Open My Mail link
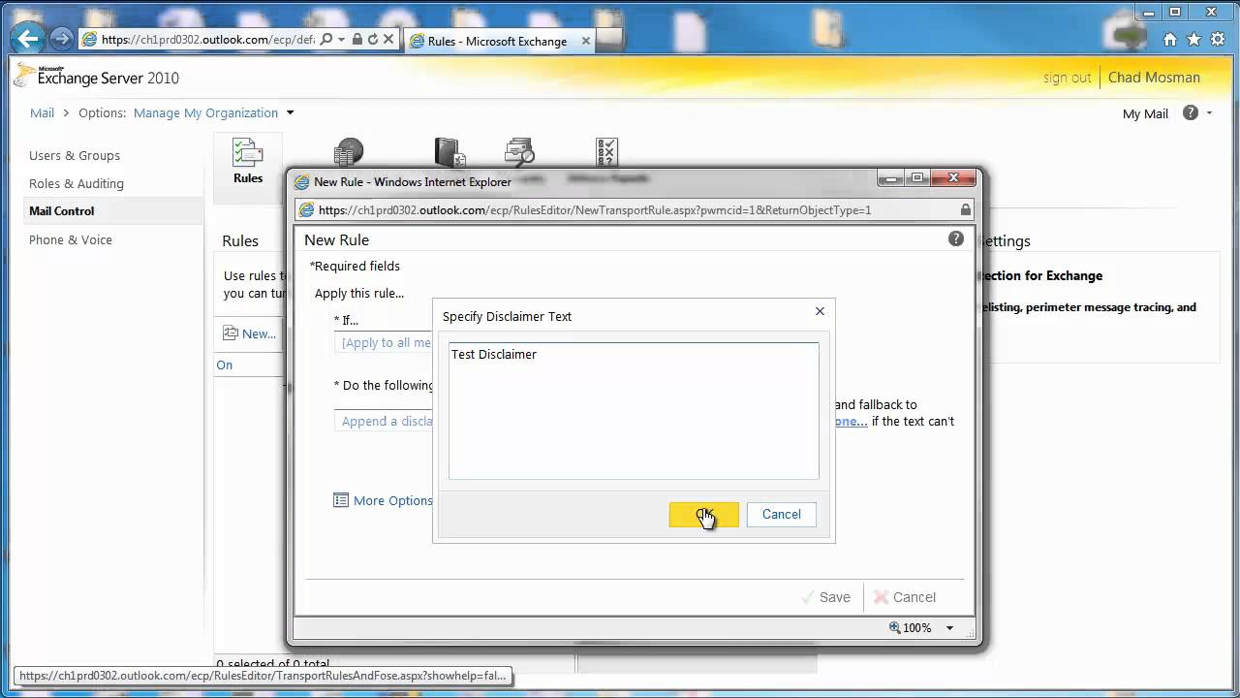The height and width of the screenshot is (698, 1240). [x=1145, y=113]
